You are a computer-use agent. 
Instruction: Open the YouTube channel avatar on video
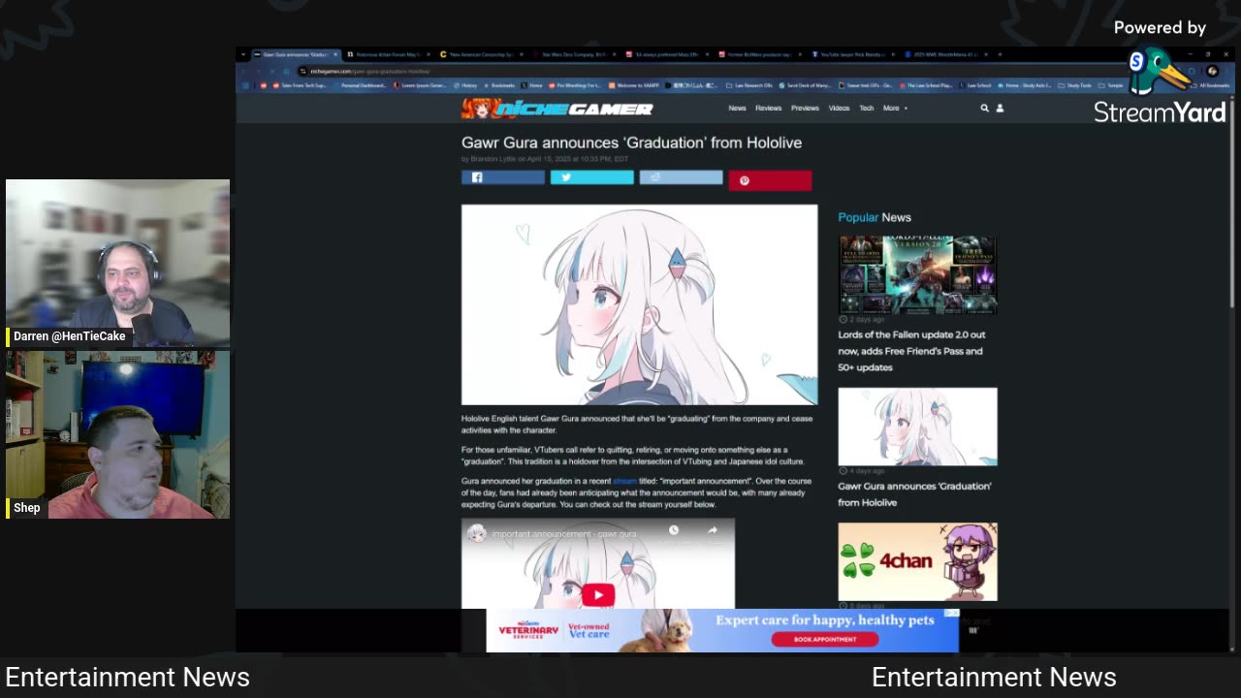477,533
